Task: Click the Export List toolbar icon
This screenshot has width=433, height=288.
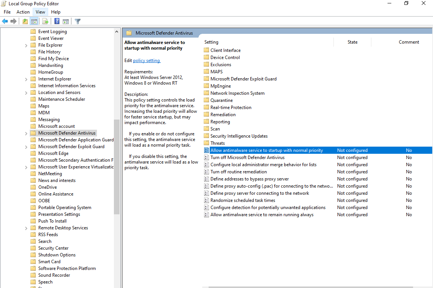Action: [x=45, y=21]
